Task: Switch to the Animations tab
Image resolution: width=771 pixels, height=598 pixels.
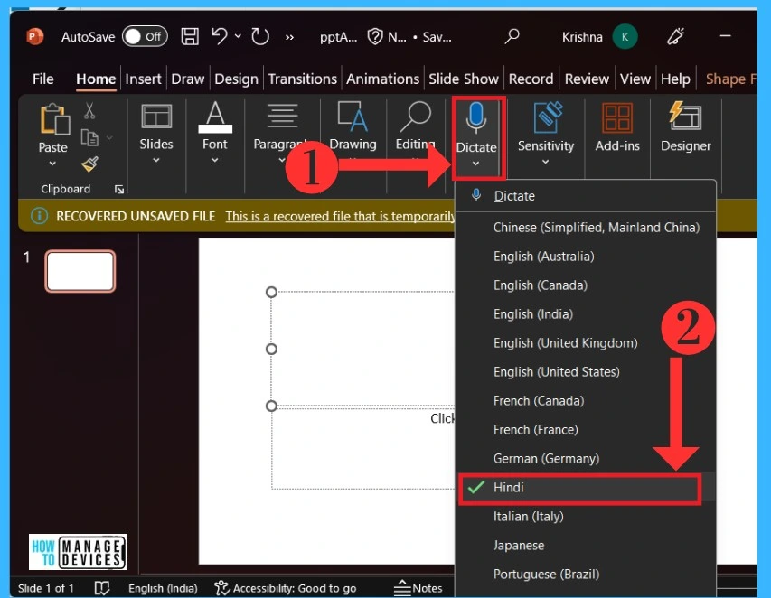Action: [382, 79]
